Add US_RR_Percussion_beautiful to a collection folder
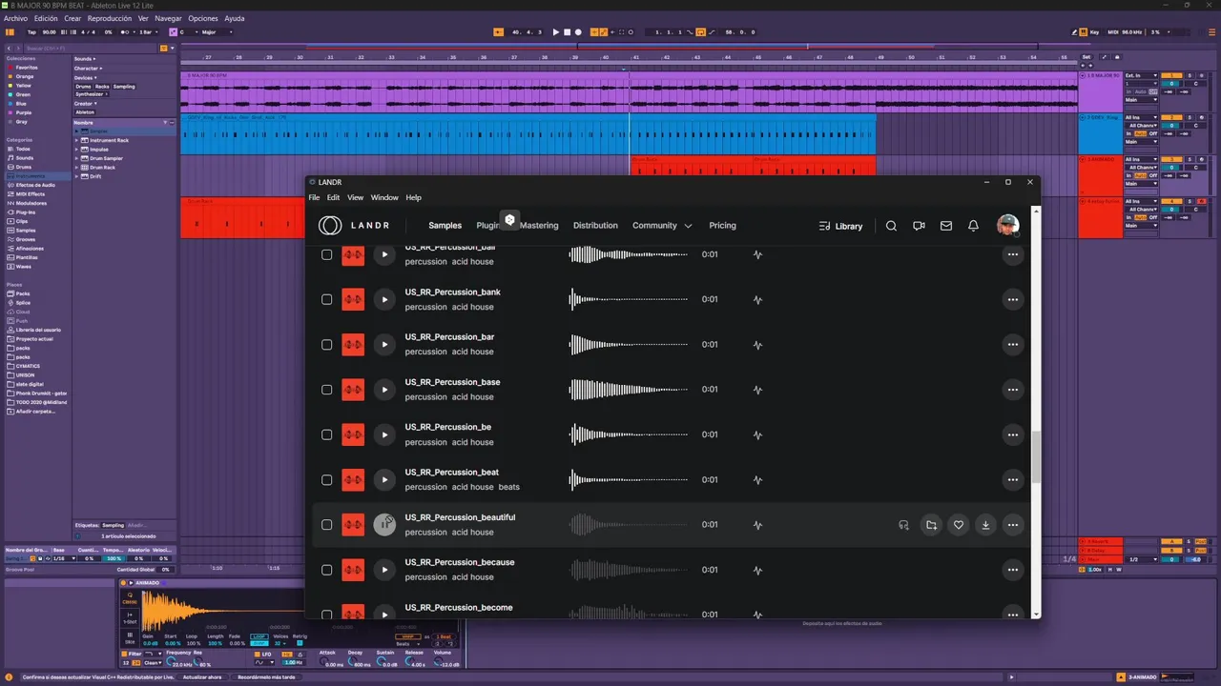1221x686 pixels. pyautogui.click(x=931, y=525)
